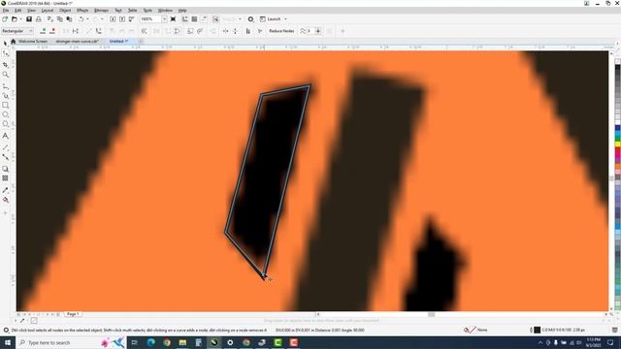
Task: Click the yellow swatch in the color palette
Action: (x=617, y=144)
